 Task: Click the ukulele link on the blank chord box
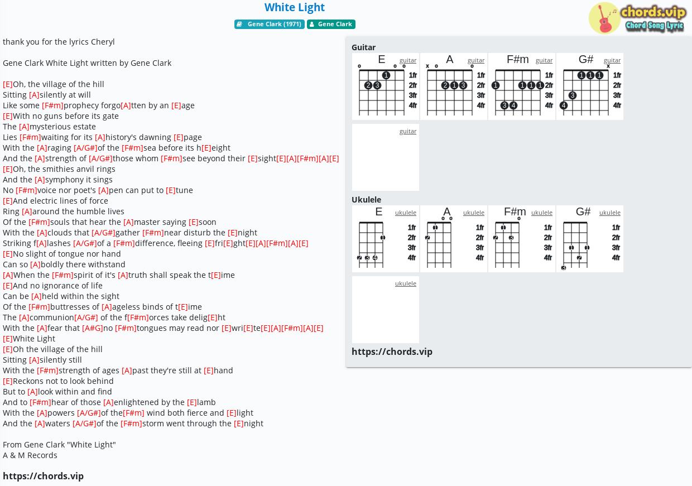[x=406, y=283]
